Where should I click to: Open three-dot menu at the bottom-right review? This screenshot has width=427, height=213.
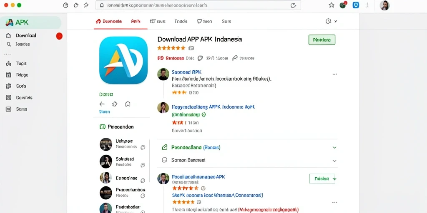coord(335,203)
